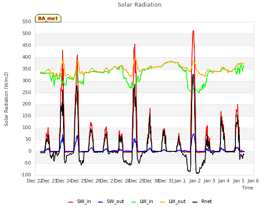Click the Rnet minimum near Jan 2
Screen dimensions: 280x210
(197, 173)
